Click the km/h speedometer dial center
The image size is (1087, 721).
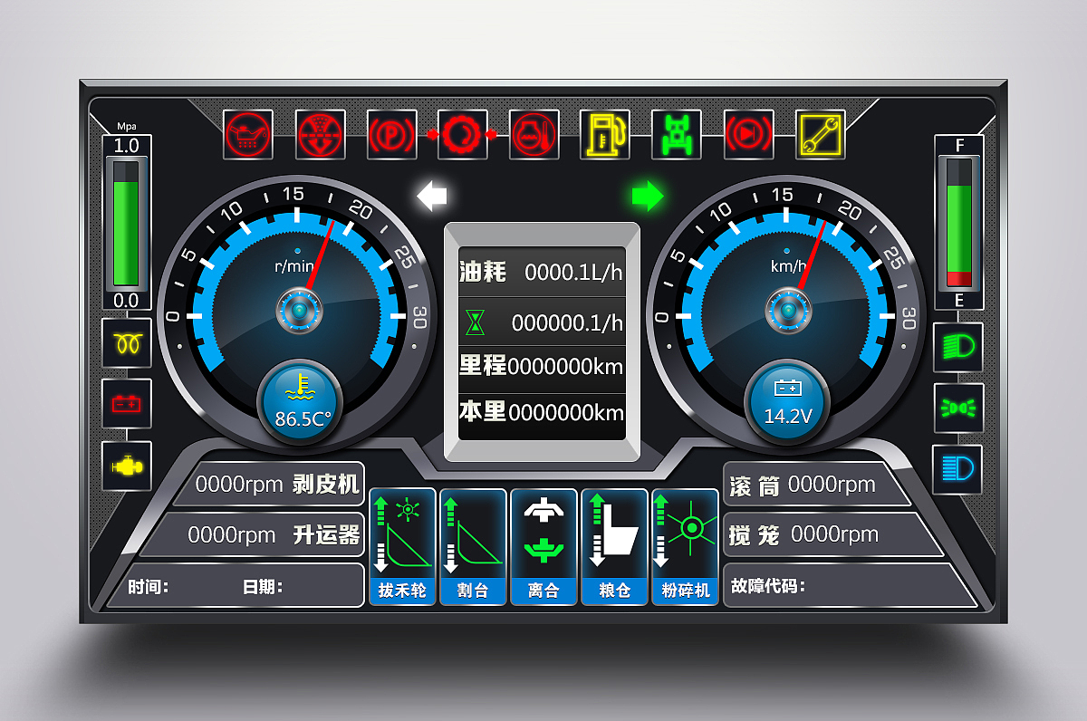click(788, 312)
